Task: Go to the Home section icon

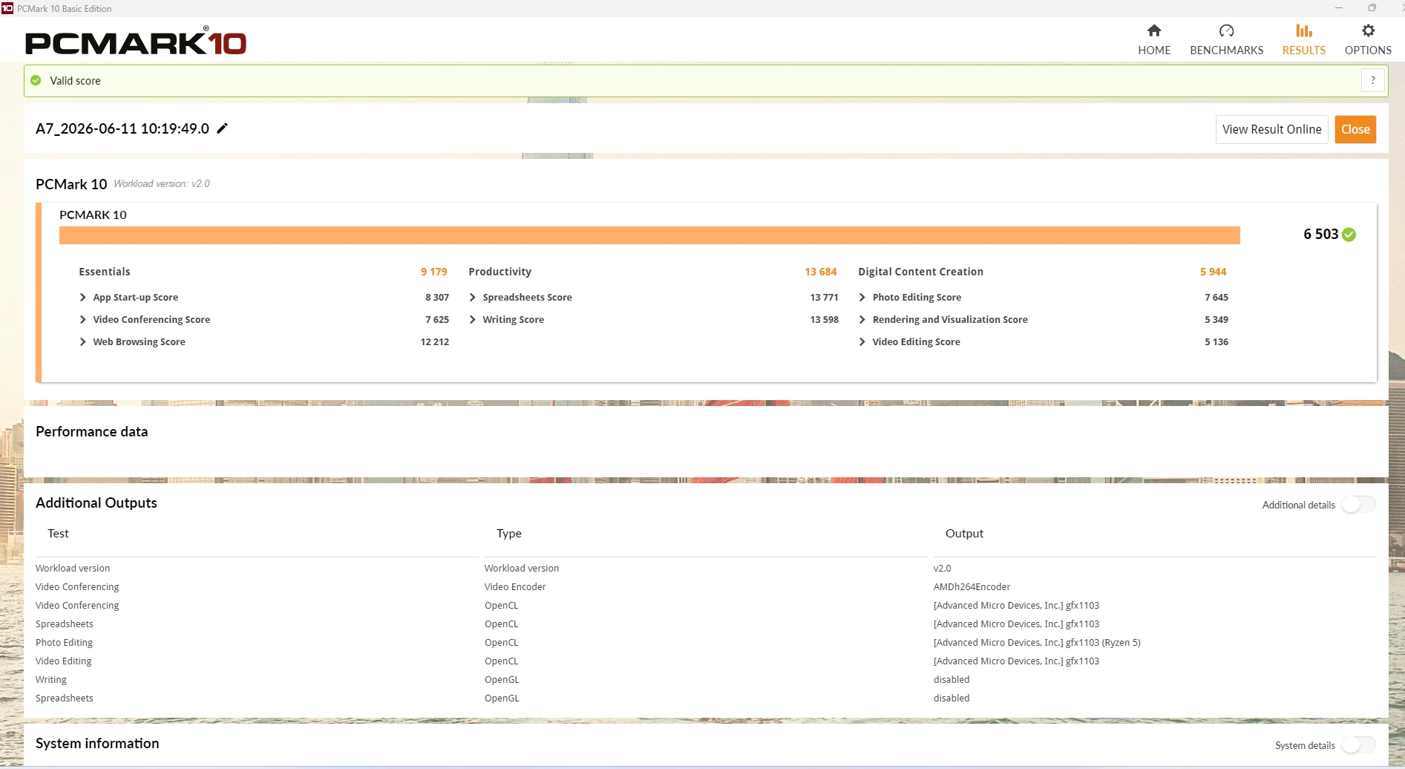Action: [x=1154, y=30]
